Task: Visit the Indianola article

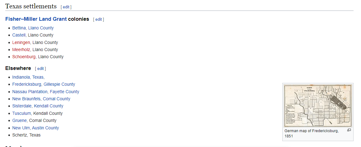Action: (x=21, y=77)
